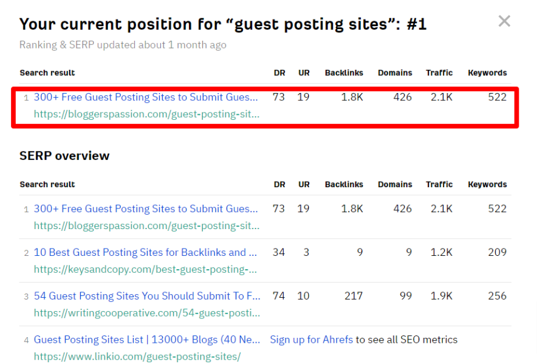Click the Domains column header in SERP overview
Image resolution: width=537 pixels, height=364 pixels.
395,185
